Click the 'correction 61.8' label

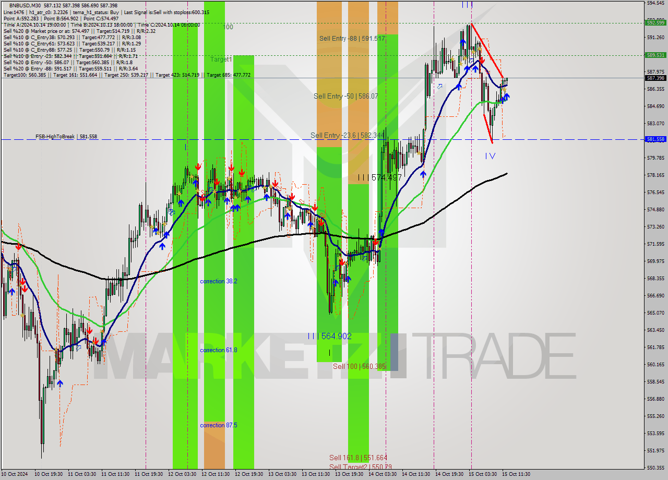tap(219, 350)
